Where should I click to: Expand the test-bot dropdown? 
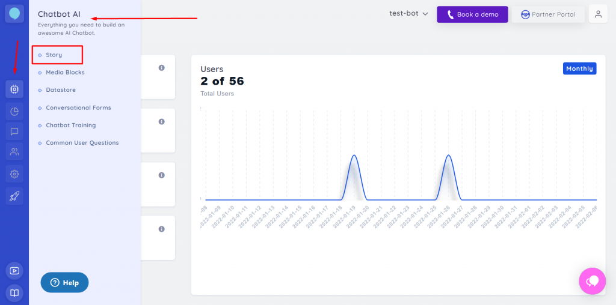click(x=408, y=14)
